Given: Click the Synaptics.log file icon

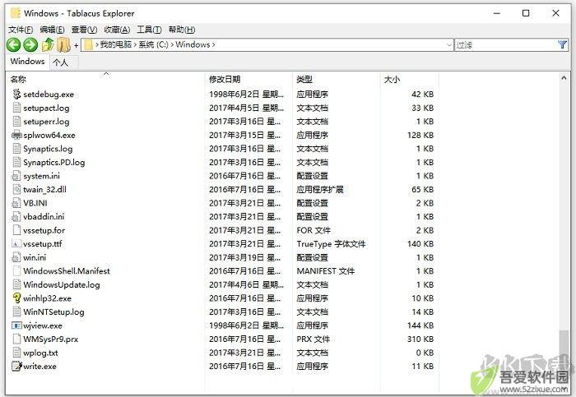Looking at the screenshot, I should tap(16, 149).
